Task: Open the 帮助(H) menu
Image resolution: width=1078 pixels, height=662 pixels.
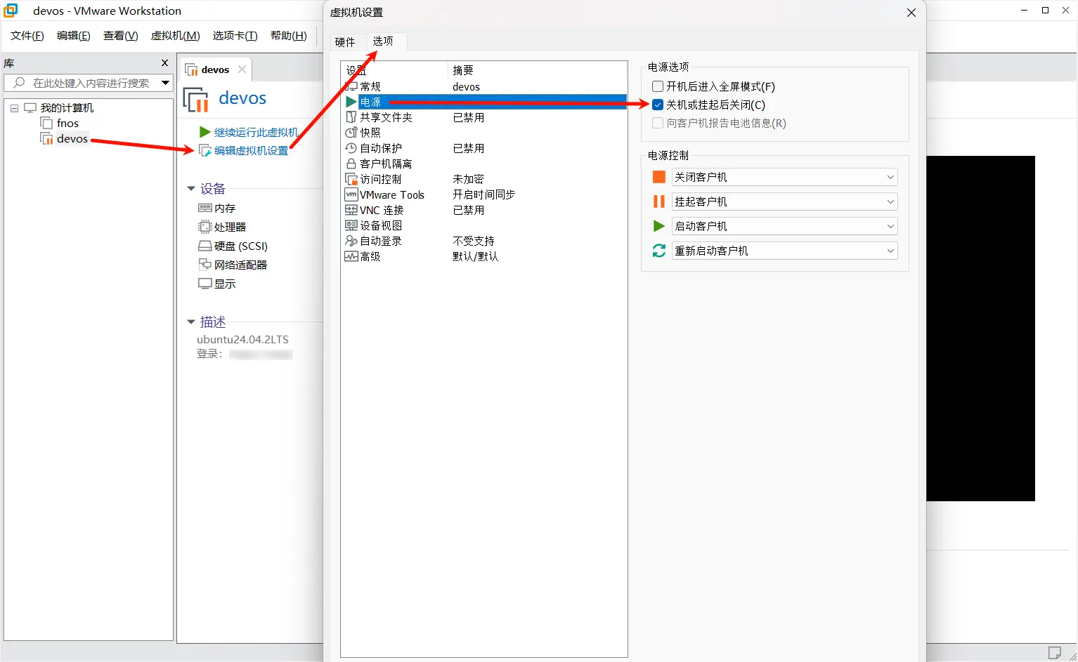Action: (289, 36)
